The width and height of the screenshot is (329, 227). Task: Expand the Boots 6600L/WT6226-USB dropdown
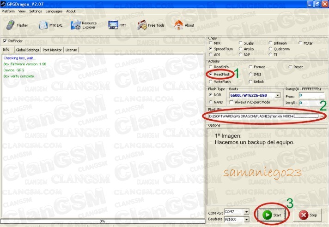278,95
